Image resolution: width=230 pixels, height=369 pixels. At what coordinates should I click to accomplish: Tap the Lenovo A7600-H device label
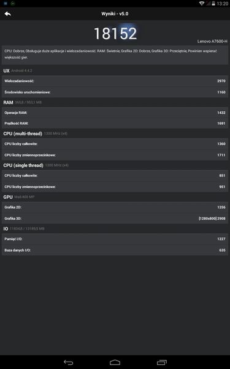(x=212, y=41)
